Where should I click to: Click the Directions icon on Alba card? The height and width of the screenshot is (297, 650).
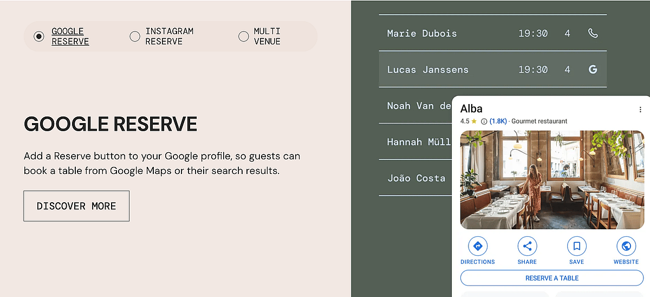(478, 247)
